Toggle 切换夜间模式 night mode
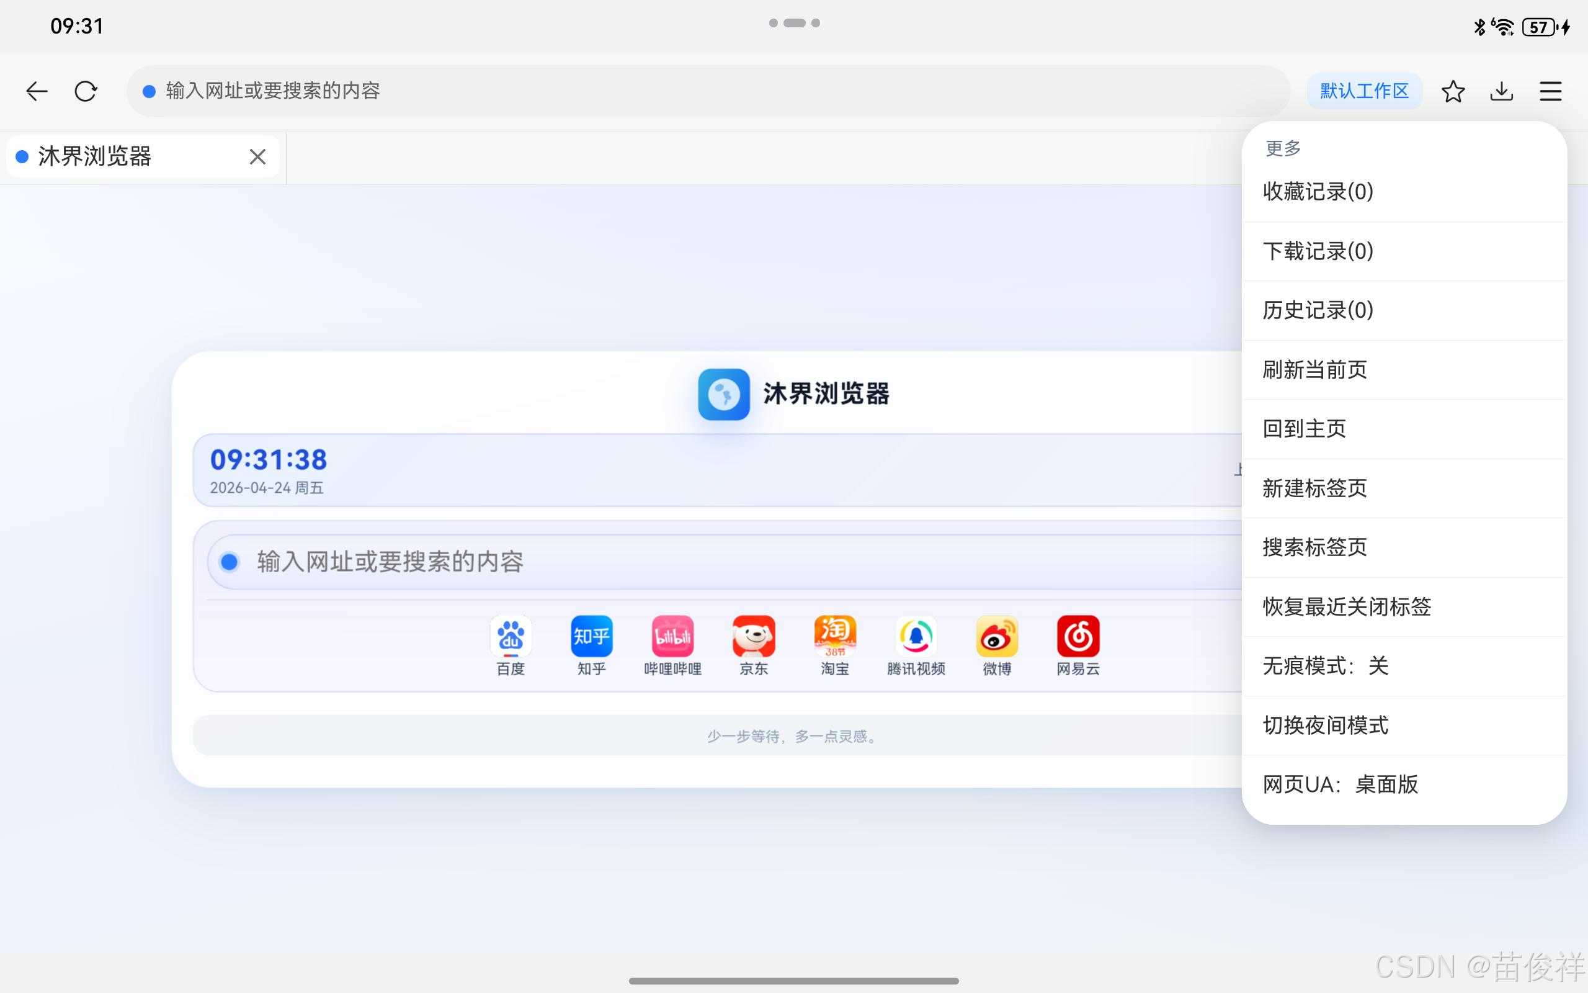1588x993 pixels. [x=1326, y=725]
